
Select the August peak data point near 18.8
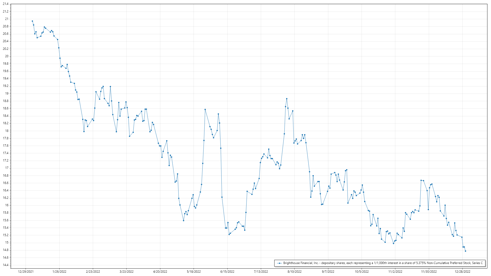click(x=287, y=99)
